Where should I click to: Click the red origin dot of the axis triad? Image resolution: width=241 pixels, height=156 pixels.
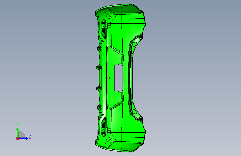pos(17,139)
